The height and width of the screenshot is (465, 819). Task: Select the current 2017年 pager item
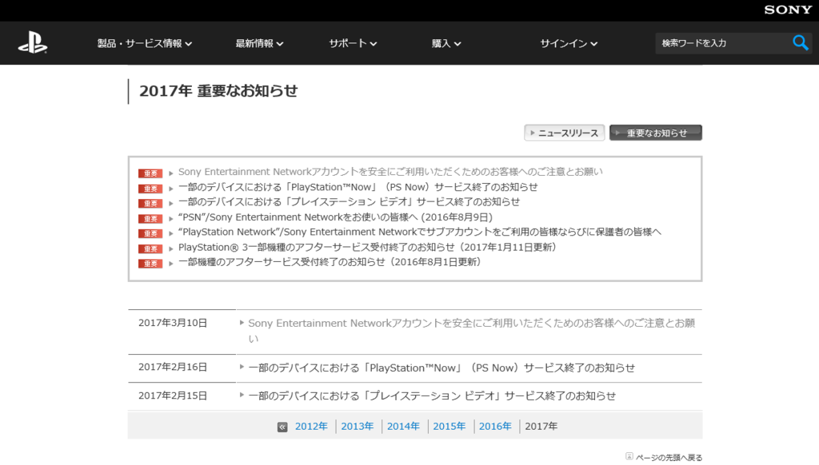pos(541,427)
